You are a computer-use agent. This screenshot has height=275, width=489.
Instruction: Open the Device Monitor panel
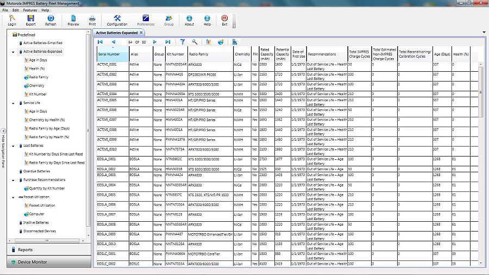(x=49, y=262)
